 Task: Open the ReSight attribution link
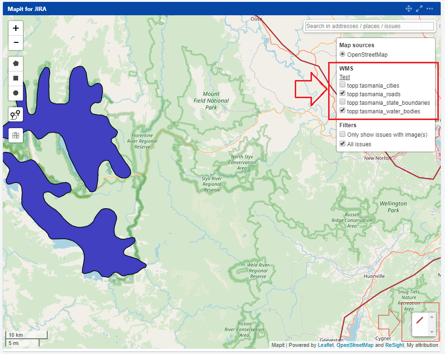(x=394, y=345)
